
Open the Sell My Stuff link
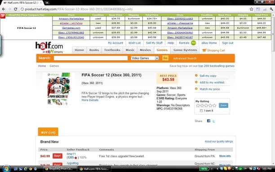pos(154,43)
